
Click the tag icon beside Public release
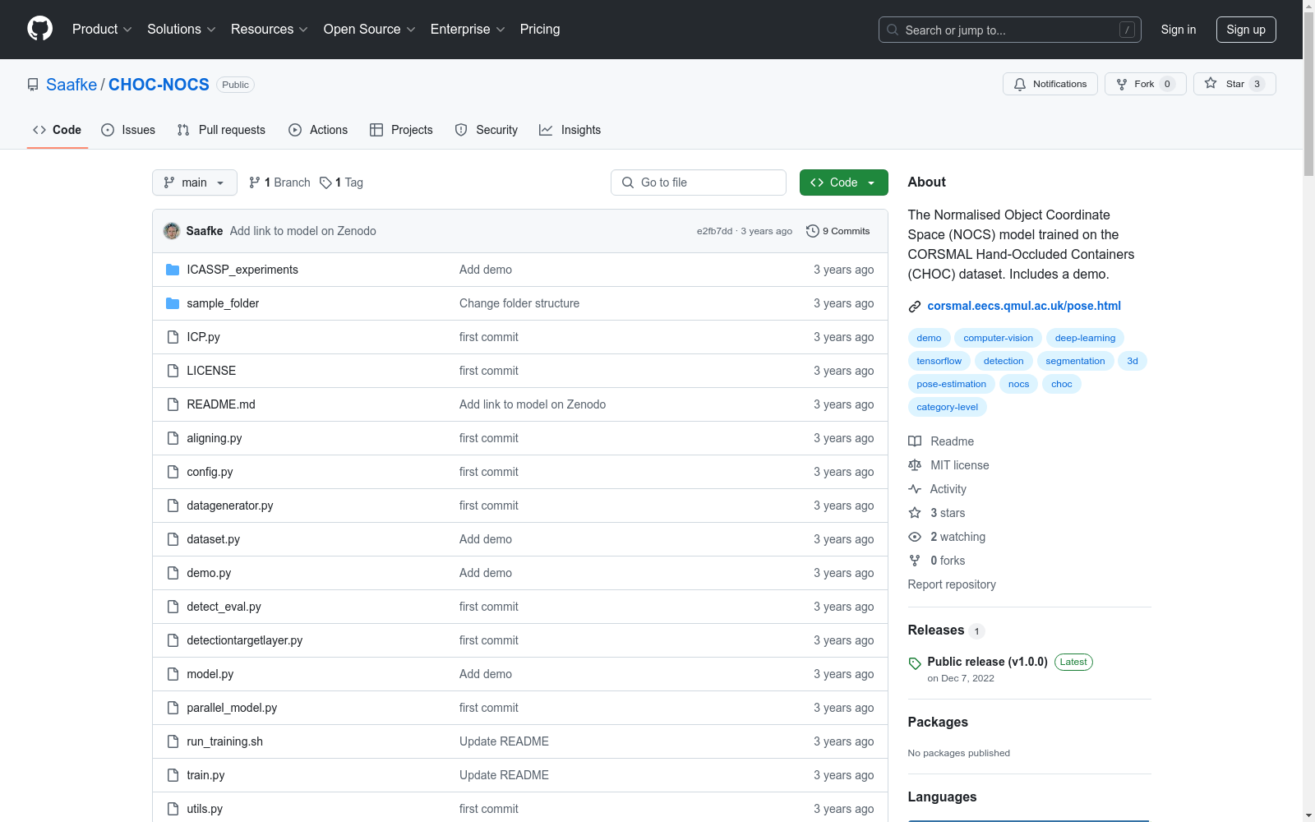tap(915, 663)
